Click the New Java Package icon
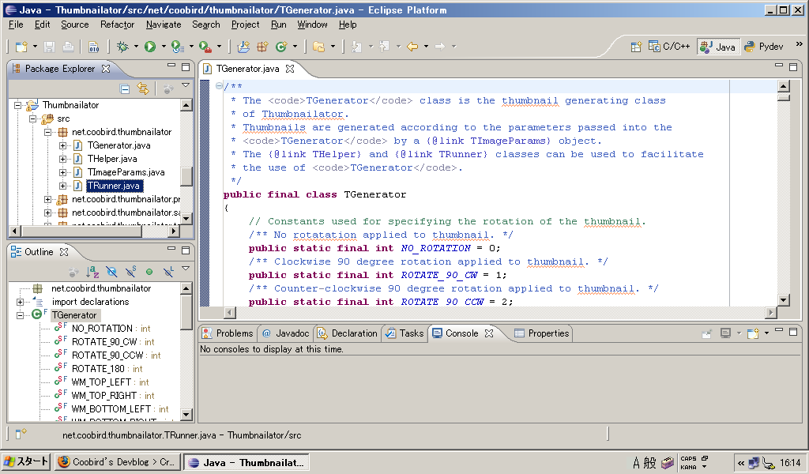 [262, 47]
